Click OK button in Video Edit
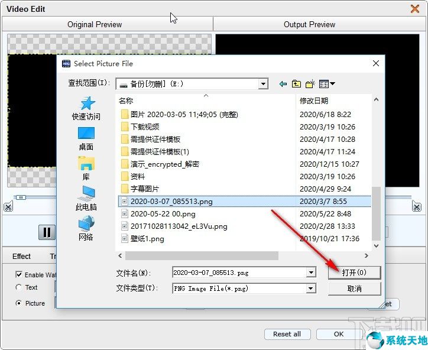This screenshot has width=428, height=350. click(x=339, y=334)
